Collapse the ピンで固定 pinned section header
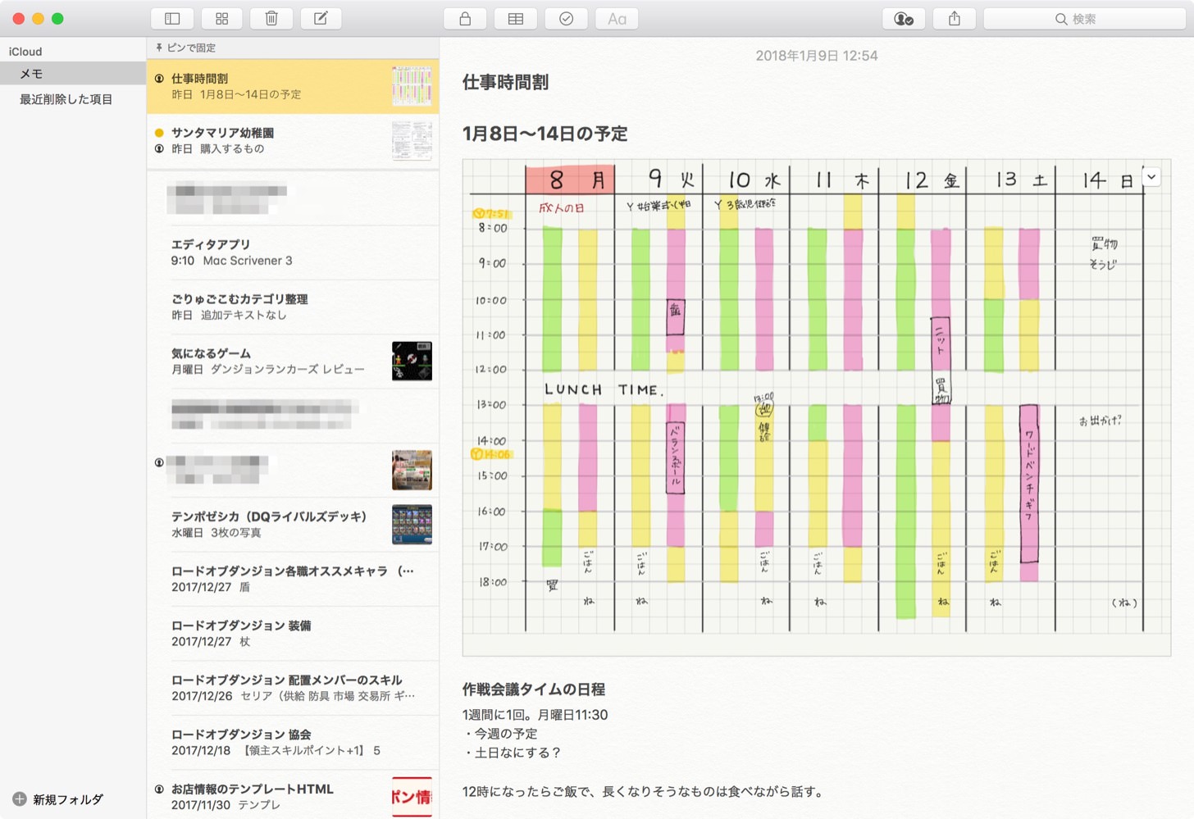Screen dimensions: 1194x819 click(185, 48)
